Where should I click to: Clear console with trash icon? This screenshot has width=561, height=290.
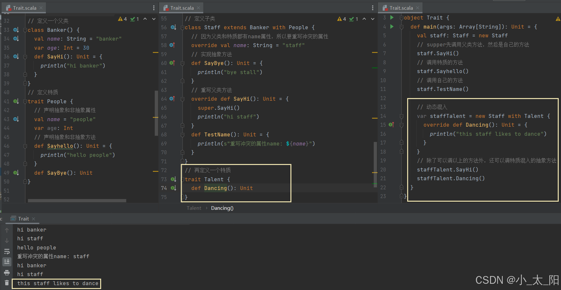7,283
